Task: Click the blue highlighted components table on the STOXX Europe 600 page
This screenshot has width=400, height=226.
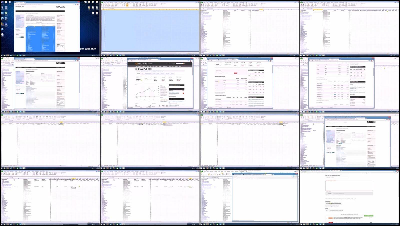Action: (40, 39)
